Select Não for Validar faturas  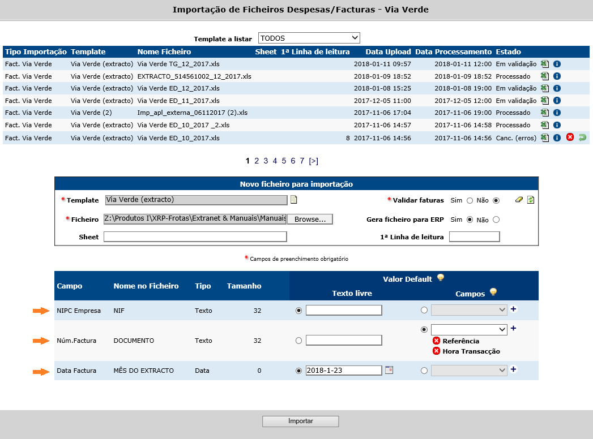tap(496, 201)
